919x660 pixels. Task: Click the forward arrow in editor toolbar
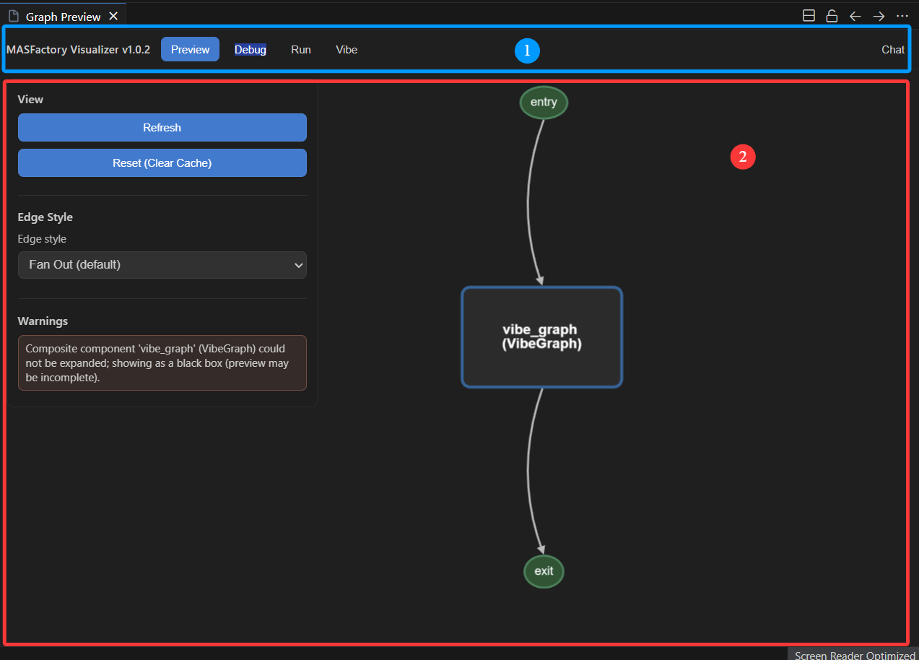879,16
